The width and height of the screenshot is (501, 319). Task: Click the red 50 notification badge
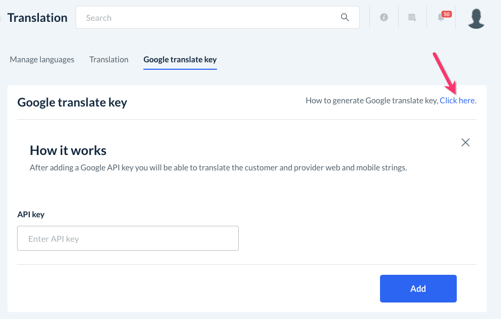click(x=447, y=14)
